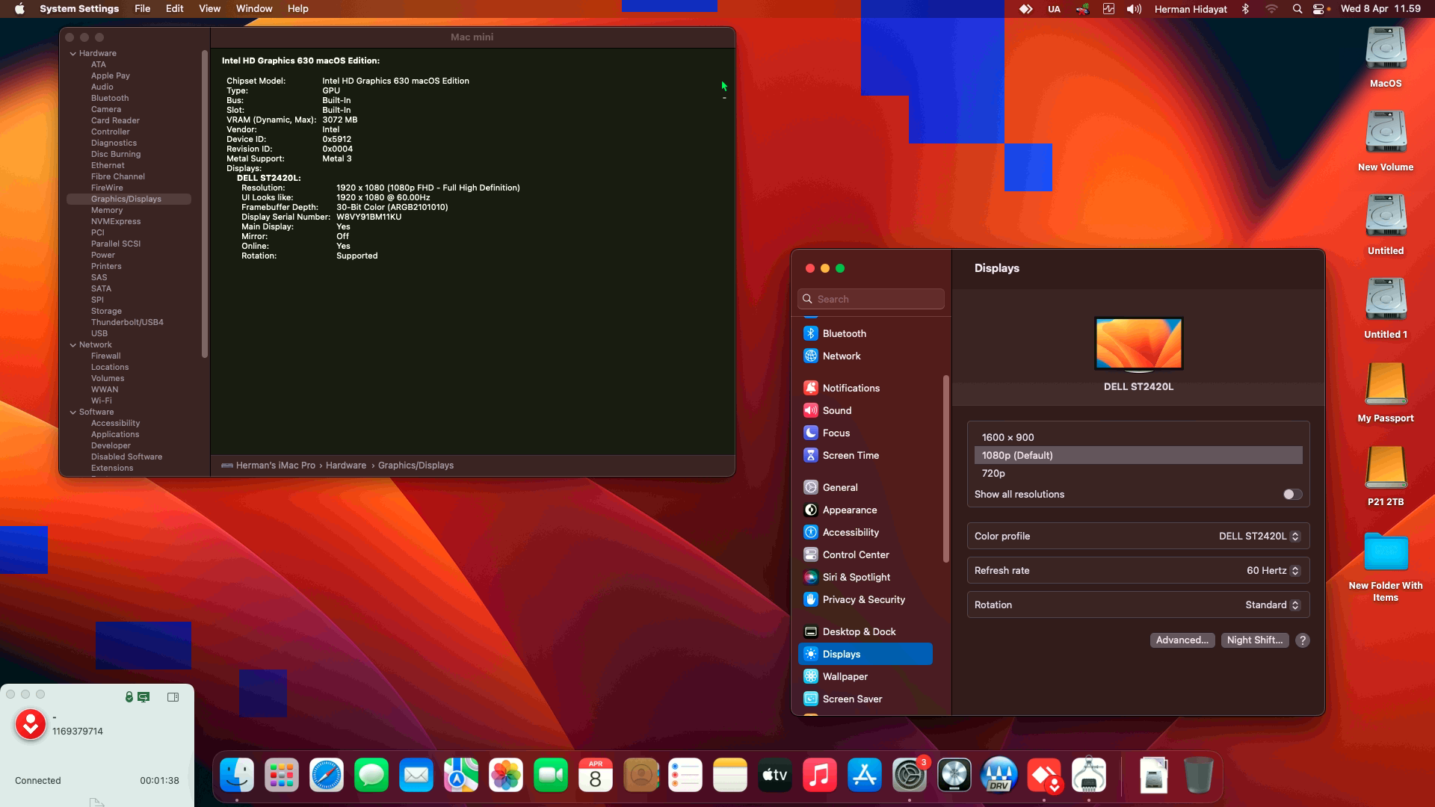The height and width of the screenshot is (807, 1435).
Task: Click the Displays help question mark
Action: tap(1303, 640)
